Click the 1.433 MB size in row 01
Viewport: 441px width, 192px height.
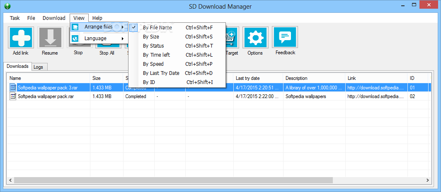click(x=102, y=88)
